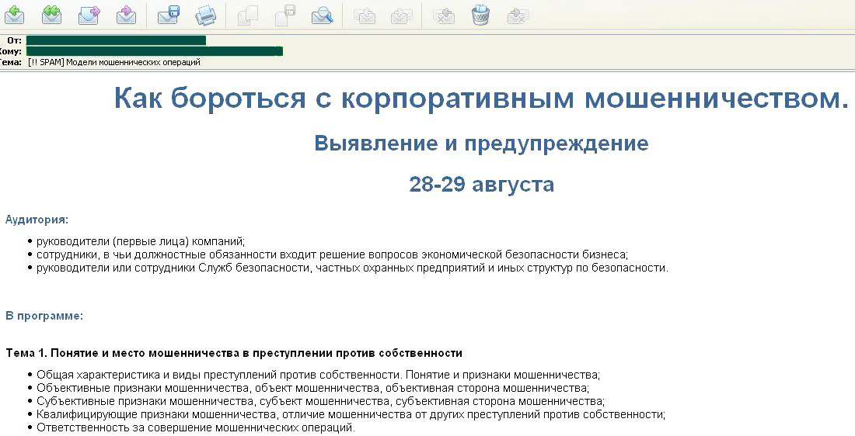Print the email using printer icon
The image size is (855, 436).
pyautogui.click(x=206, y=15)
